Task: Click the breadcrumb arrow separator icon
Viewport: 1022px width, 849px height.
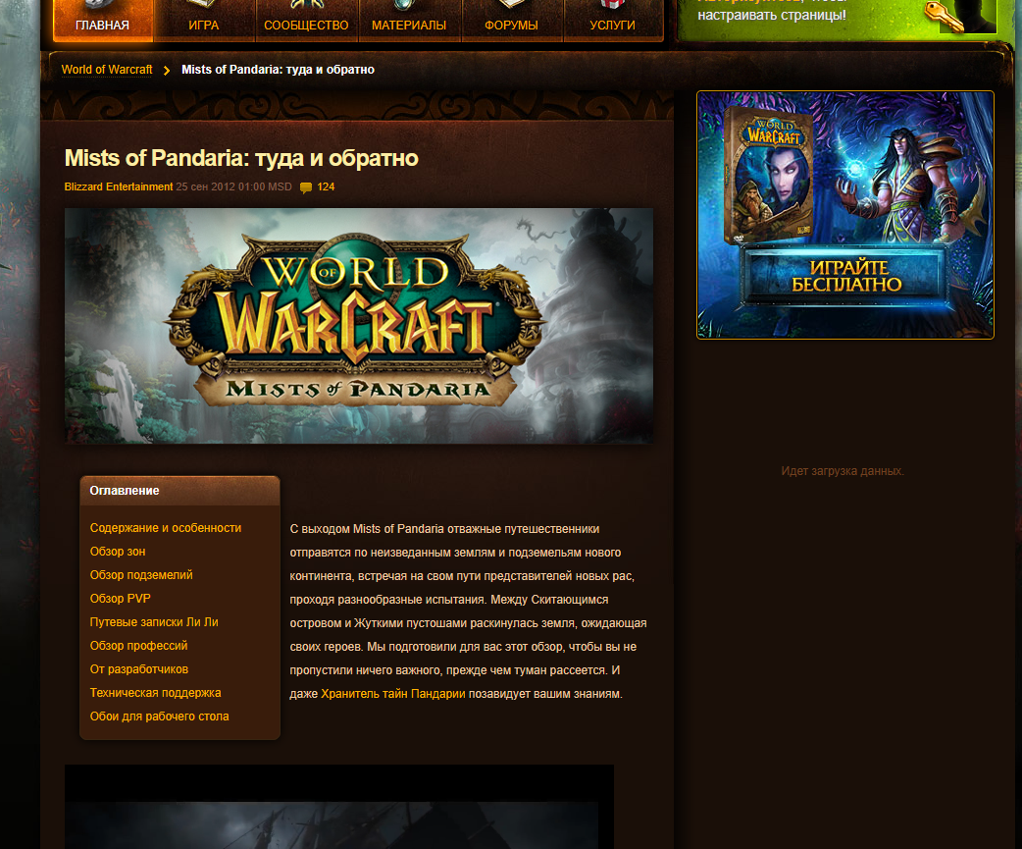Action: [167, 71]
